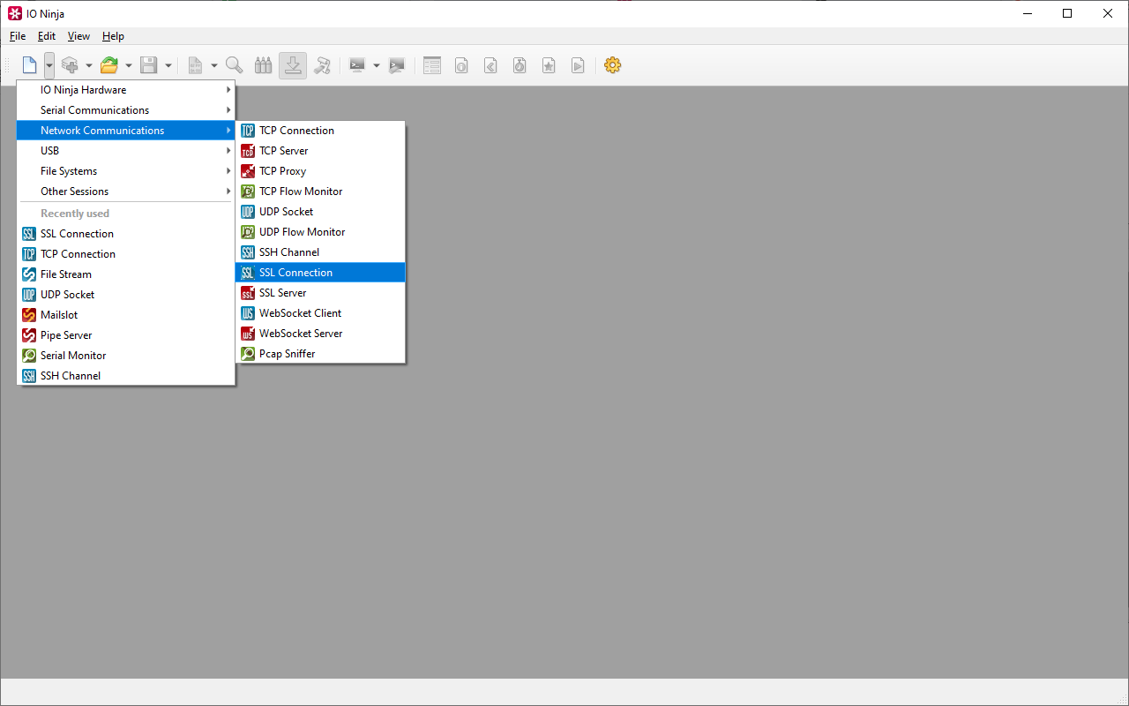Click the page with star icon
Image resolution: width=1129 pixels, height=706 pixels.
click(x=549, y=65)
